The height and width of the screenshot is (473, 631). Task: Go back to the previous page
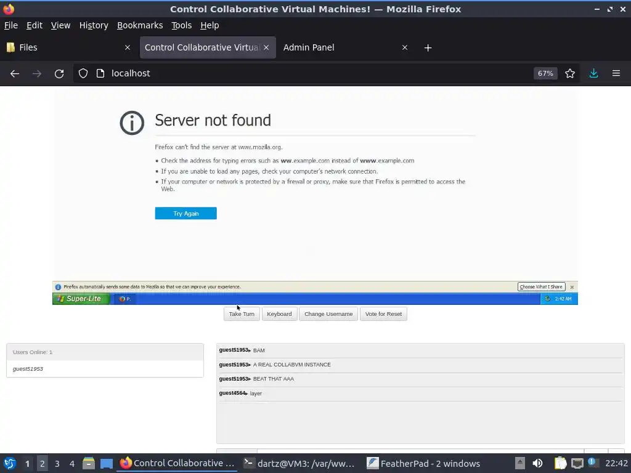click(15, 74)
